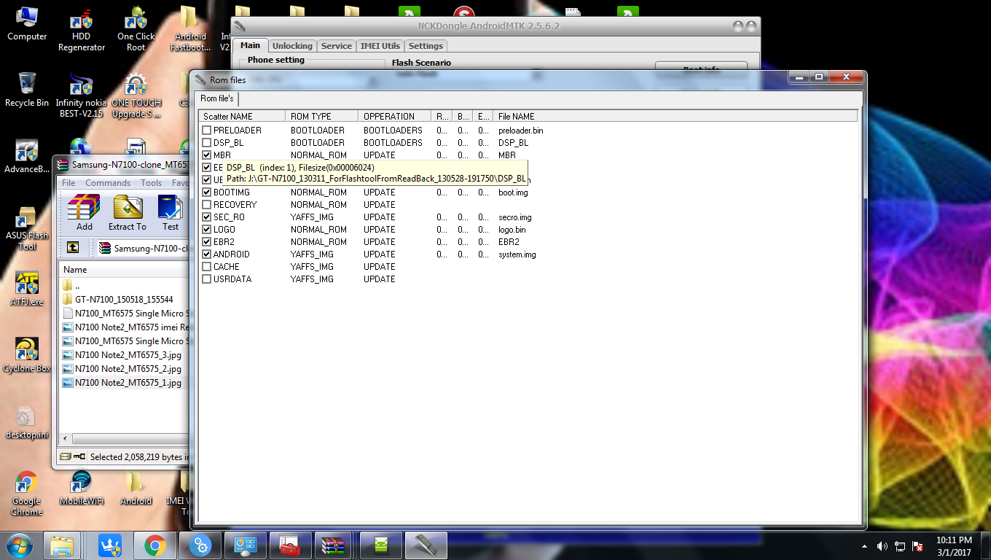Image resolution: width=991 pixels, height=560 pixels.
Task: Open the File menu in WinRAR
Action: click(68, 183)
